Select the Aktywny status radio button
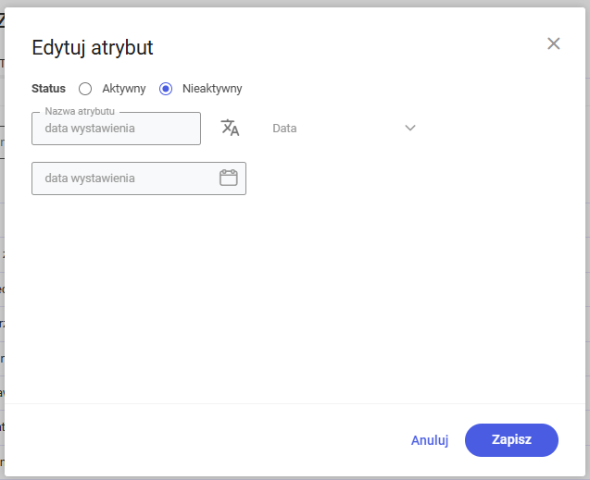 coord(85,89)
